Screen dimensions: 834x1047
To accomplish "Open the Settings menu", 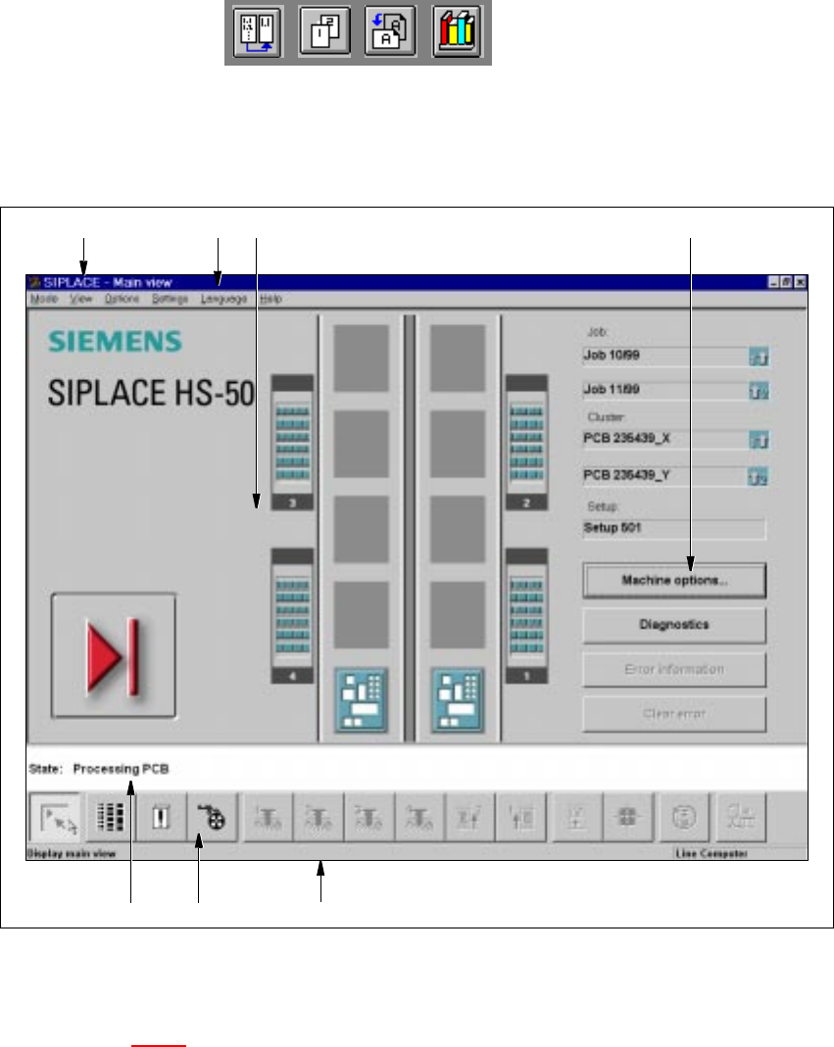I will (x=170, y=299).
